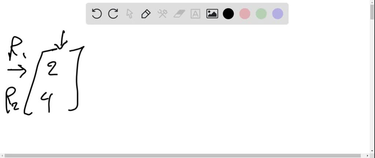Open the crossed tools settings icon
Viewport: 375px width, 158px height.
tap(162, 14)
